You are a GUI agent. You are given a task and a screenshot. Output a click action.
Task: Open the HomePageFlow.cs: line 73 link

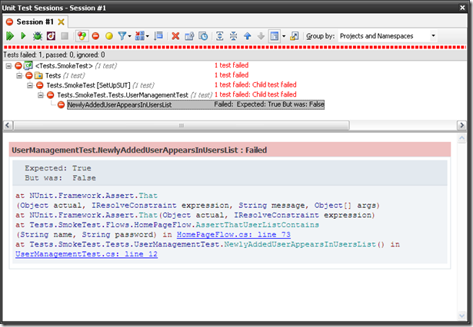click(x=234, y=235)
